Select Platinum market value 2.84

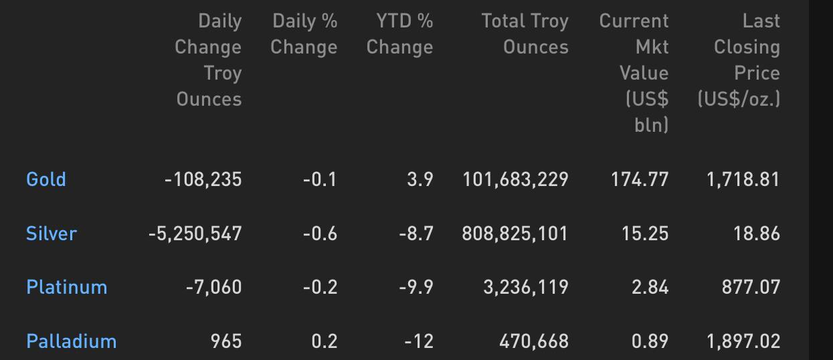pos(650,287)
